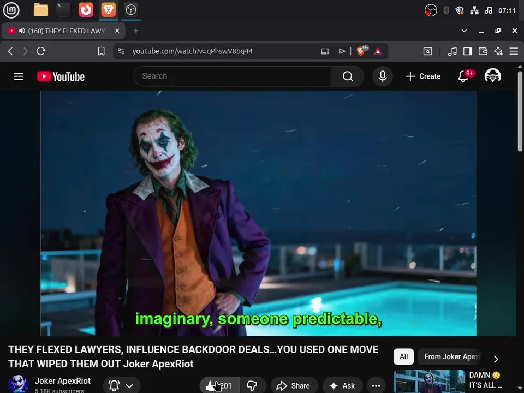Click the Create button
Screen dimensions: 524x393
point(423,76)
